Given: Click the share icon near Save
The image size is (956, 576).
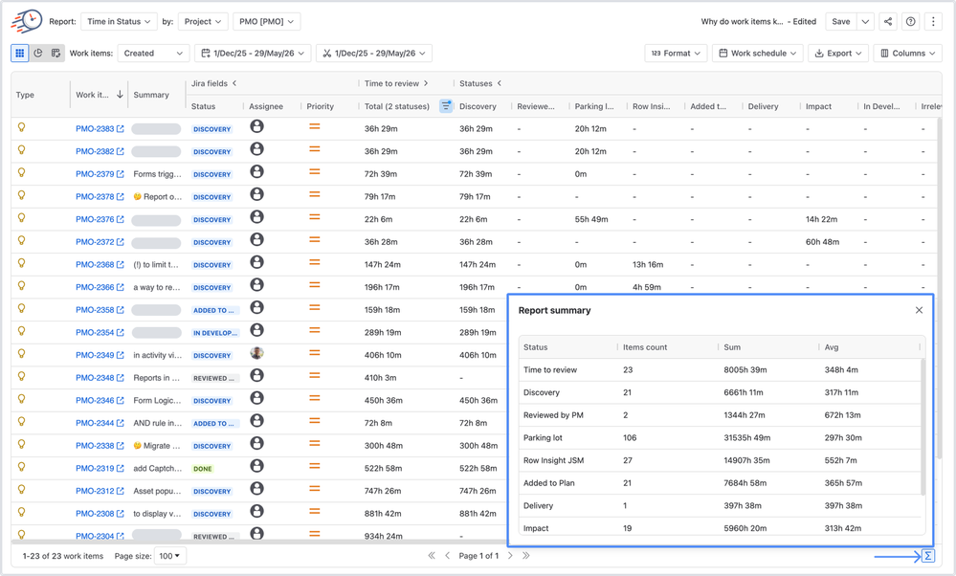Looking at the screenshot, I should [x=888, y=21].
